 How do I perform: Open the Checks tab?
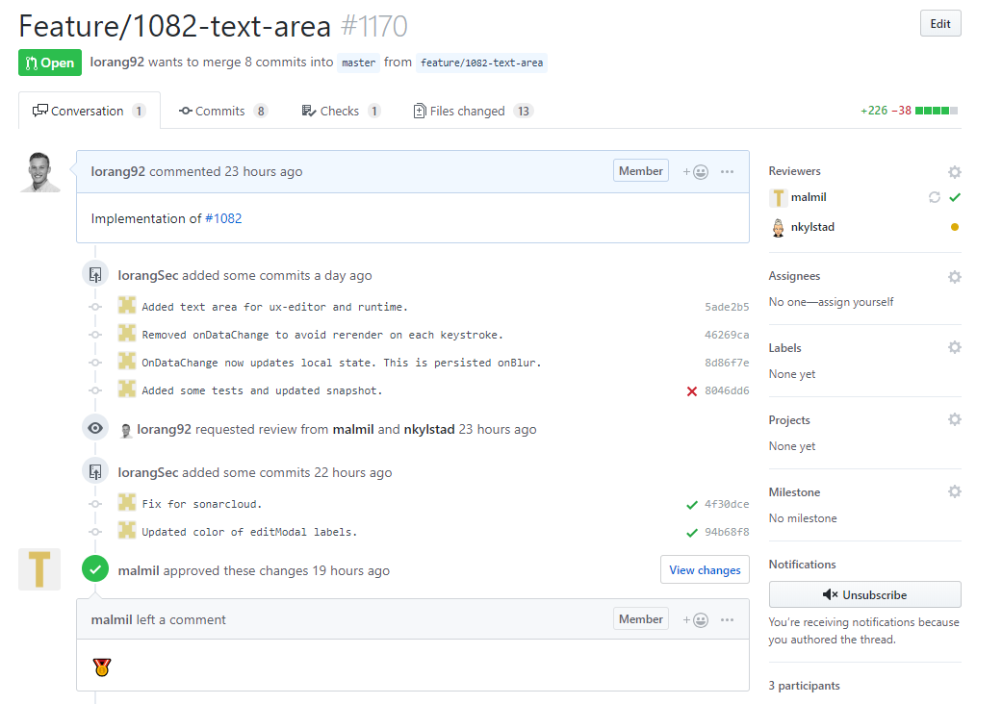pos(341,112)
